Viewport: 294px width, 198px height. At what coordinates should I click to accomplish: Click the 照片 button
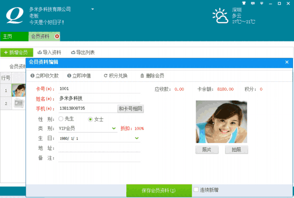click(x=207, y=150)
